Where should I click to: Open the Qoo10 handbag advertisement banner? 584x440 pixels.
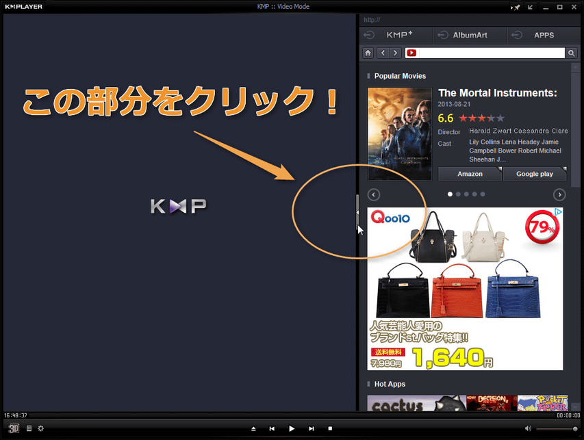tap(465, 289)
